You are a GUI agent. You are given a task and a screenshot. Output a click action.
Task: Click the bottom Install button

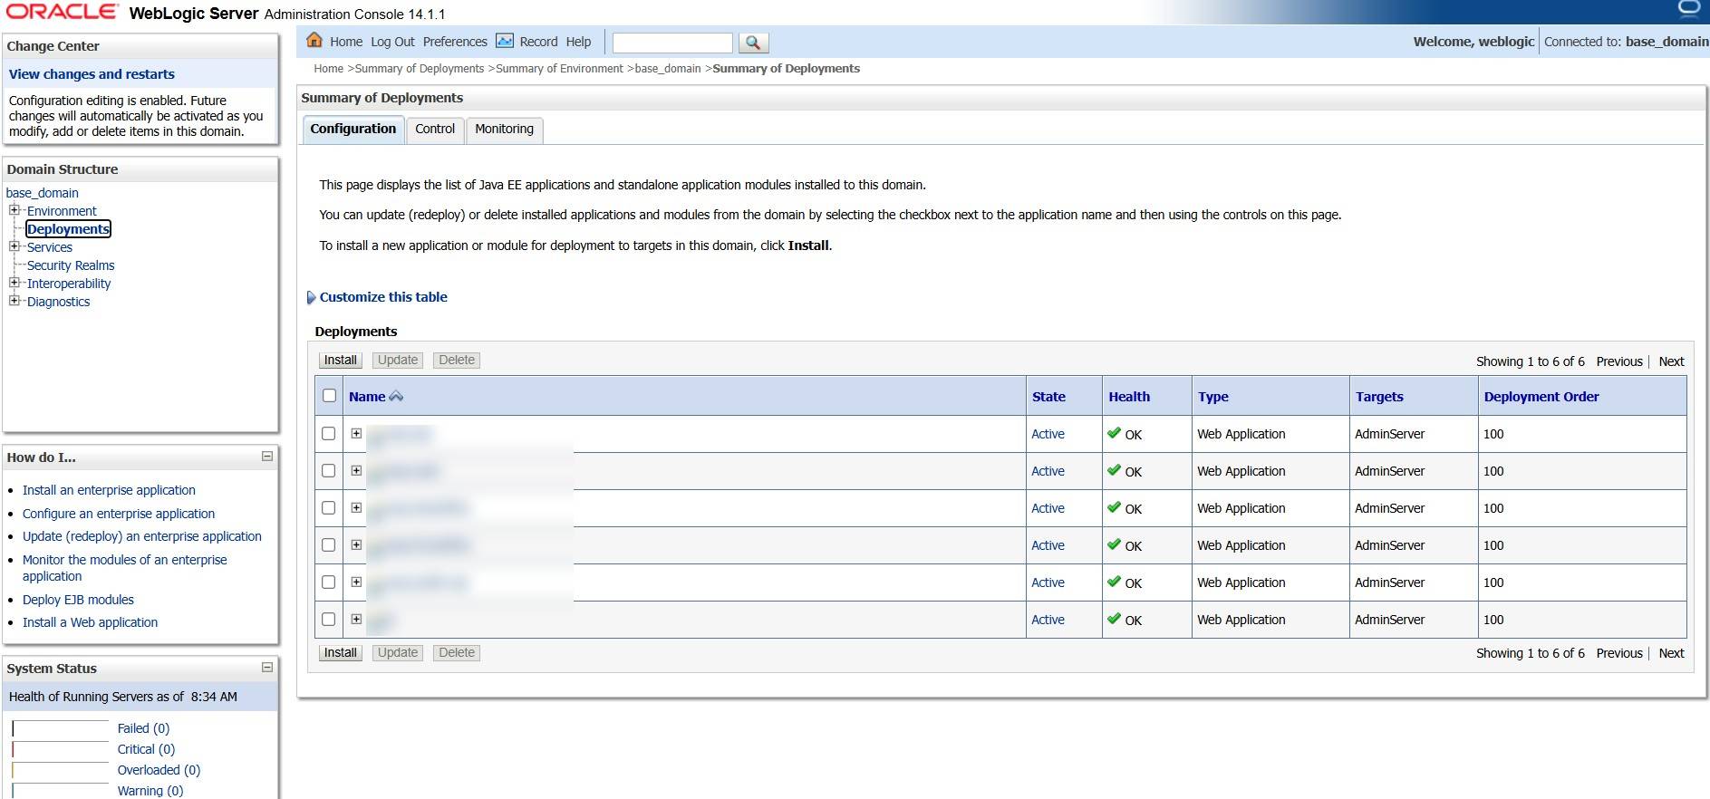[x=341, y=653]
